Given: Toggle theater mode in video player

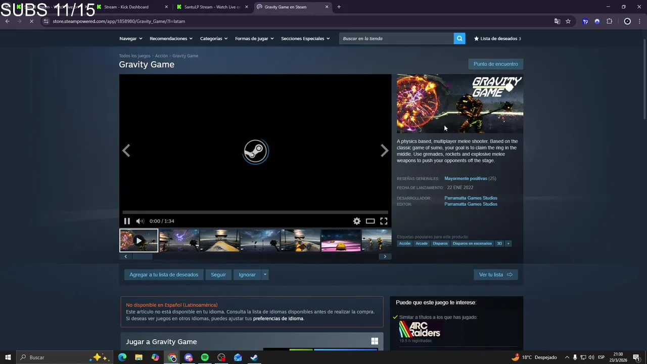Looking at the screenshot, I should [x=371, y=221].
